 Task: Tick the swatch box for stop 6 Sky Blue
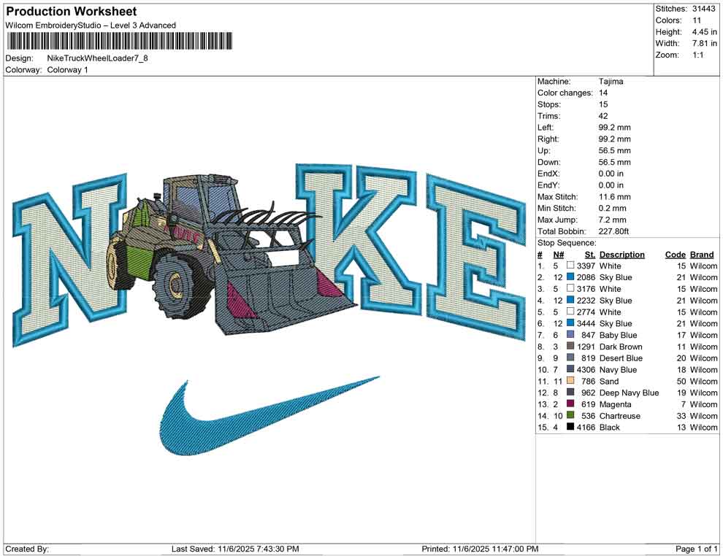tap(569, 323)
